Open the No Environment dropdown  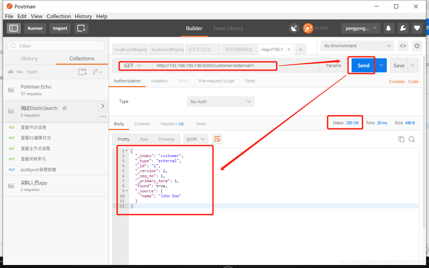357,46
